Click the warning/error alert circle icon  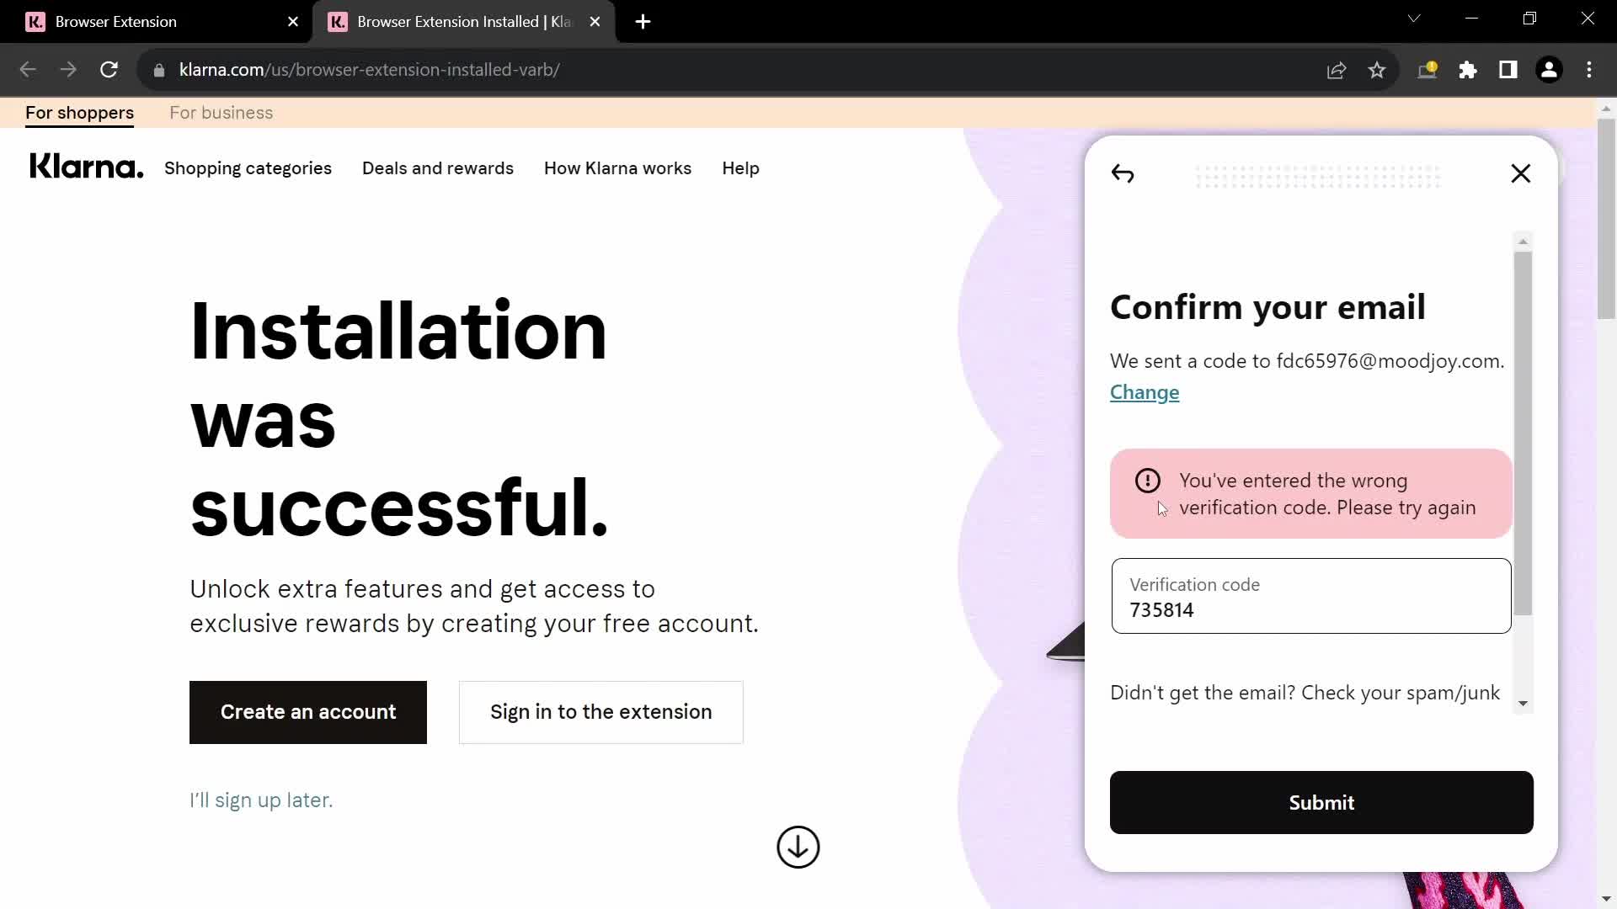1149,480
